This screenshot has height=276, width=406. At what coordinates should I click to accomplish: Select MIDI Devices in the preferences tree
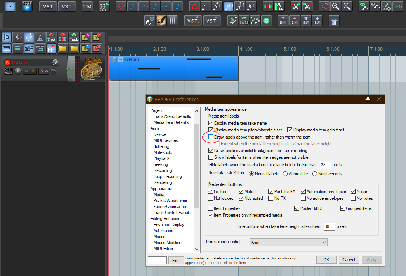(x=166, y=140)
